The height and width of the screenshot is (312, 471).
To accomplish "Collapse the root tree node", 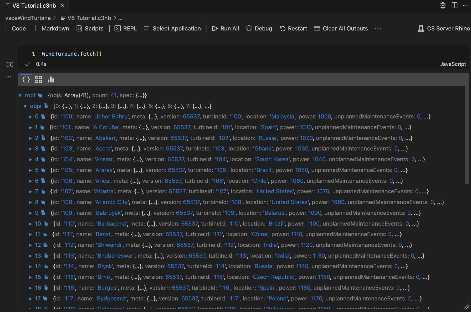I will pos(20,96).
